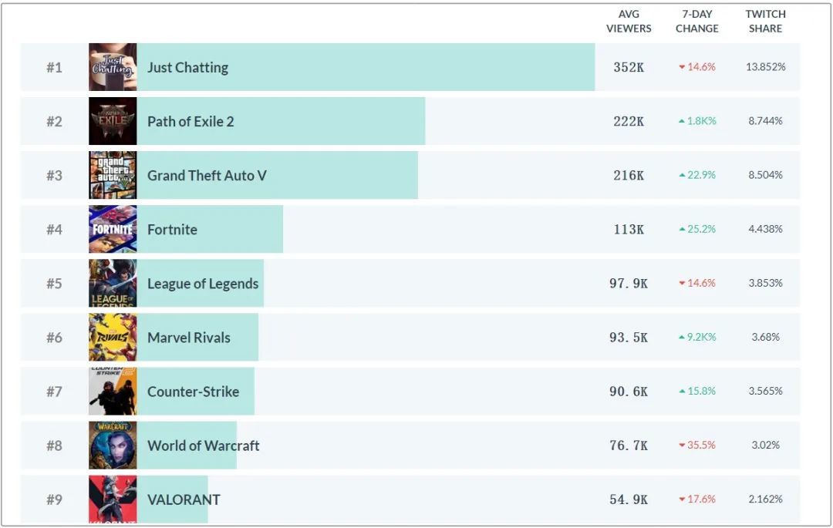
Task: Click the Counter-Strike title link
Action: (193, 391)
